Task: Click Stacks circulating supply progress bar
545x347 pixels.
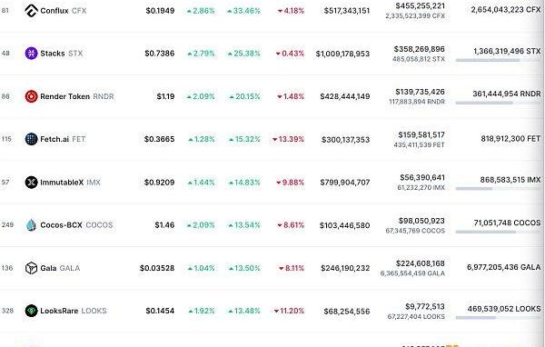Action: coord(498,60)
